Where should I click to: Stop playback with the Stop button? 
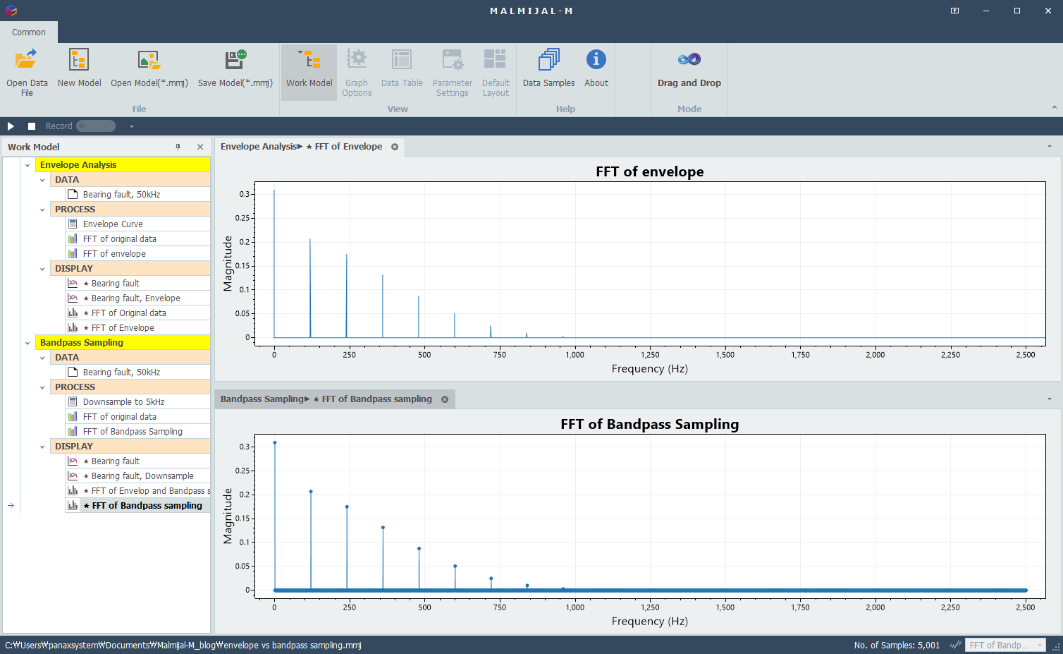coord(32,126)
